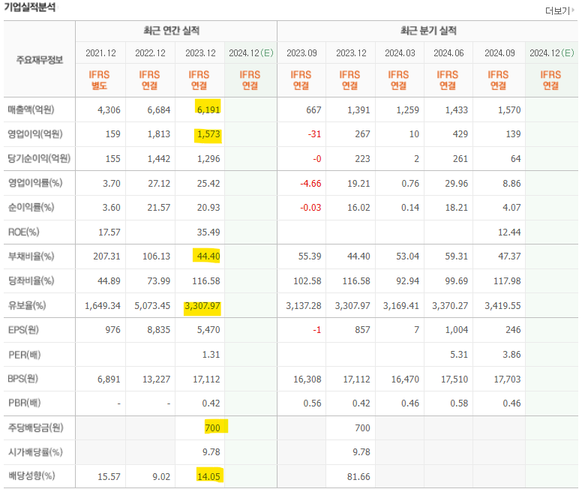
Task: Click the highlighted 14.05 payout ratio value
Action: [x=208, y=476]
